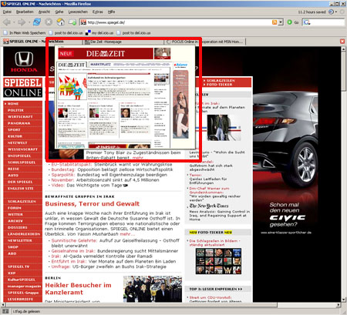Open the Forward history dropdown arrow

point(29,22)
